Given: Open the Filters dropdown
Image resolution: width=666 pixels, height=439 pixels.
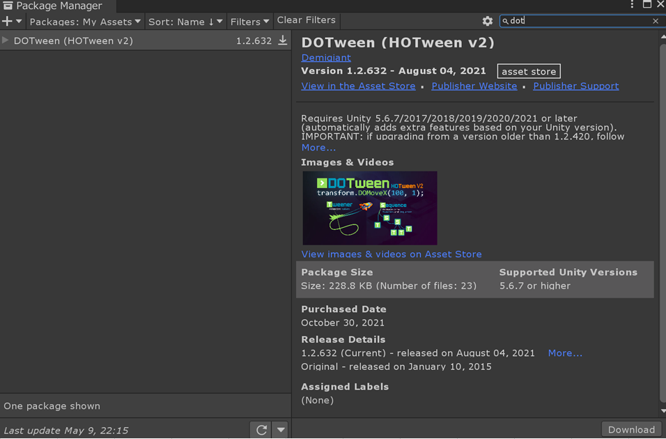Looking at the screenshot, I should click(249, 22).
